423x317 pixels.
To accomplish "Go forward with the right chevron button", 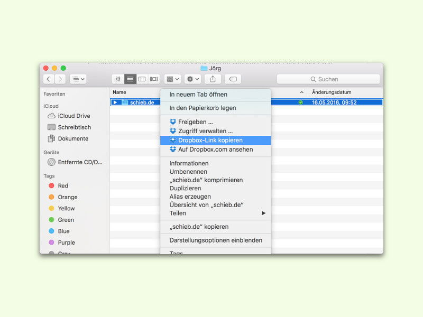I will point(60,79).
